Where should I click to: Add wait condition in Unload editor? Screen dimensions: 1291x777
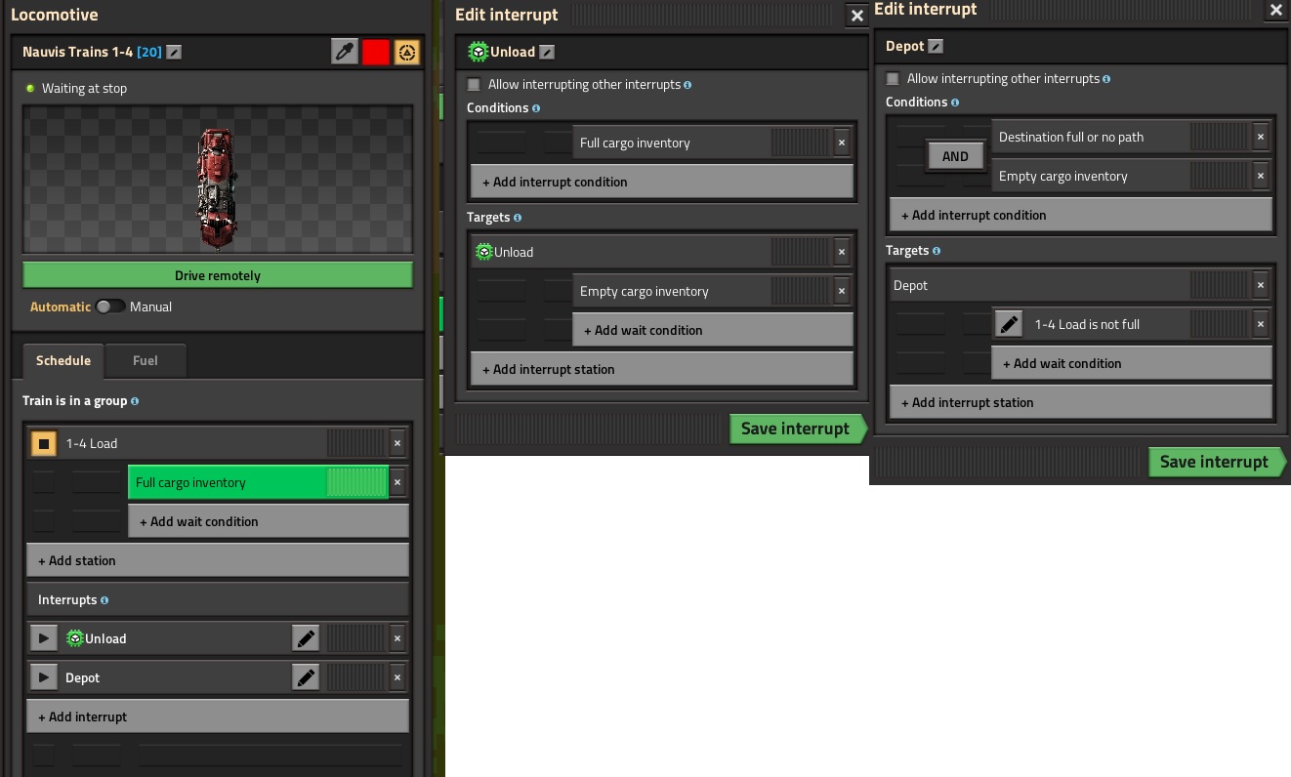pos(713,330)
